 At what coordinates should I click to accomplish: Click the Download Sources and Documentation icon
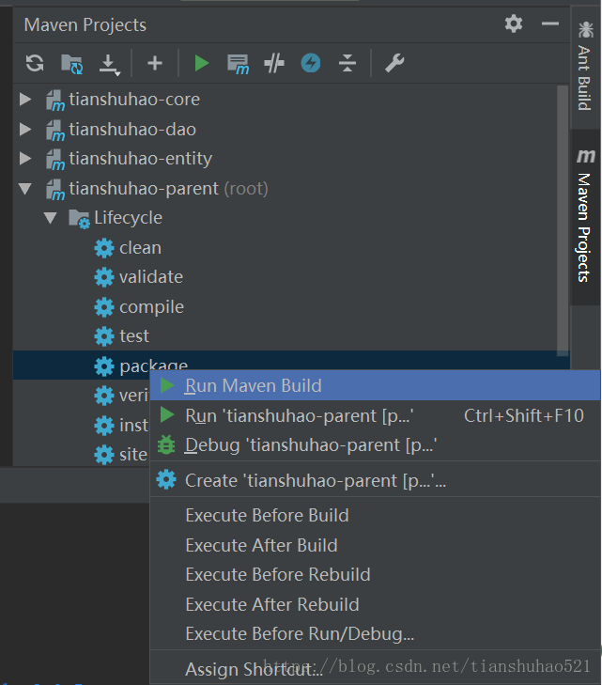[x=109, y=65]
